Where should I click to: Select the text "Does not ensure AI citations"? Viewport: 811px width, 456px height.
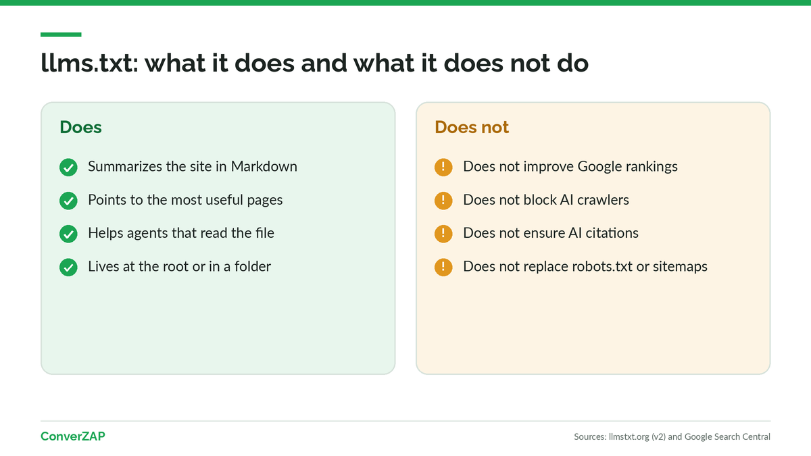[551, 233]
